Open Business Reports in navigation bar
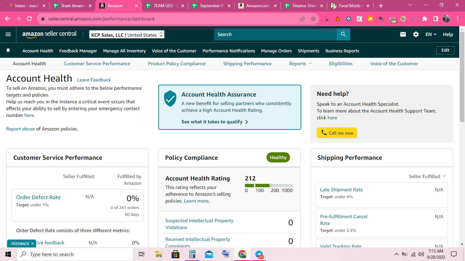This screenshot has height=261, width=465. pos(342,51)
